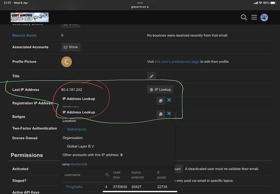Image resolution: width=280 pixels, height=194 pixels.
Task: Select the IP address 80.4.181.242
Action: tap(71, 90)
